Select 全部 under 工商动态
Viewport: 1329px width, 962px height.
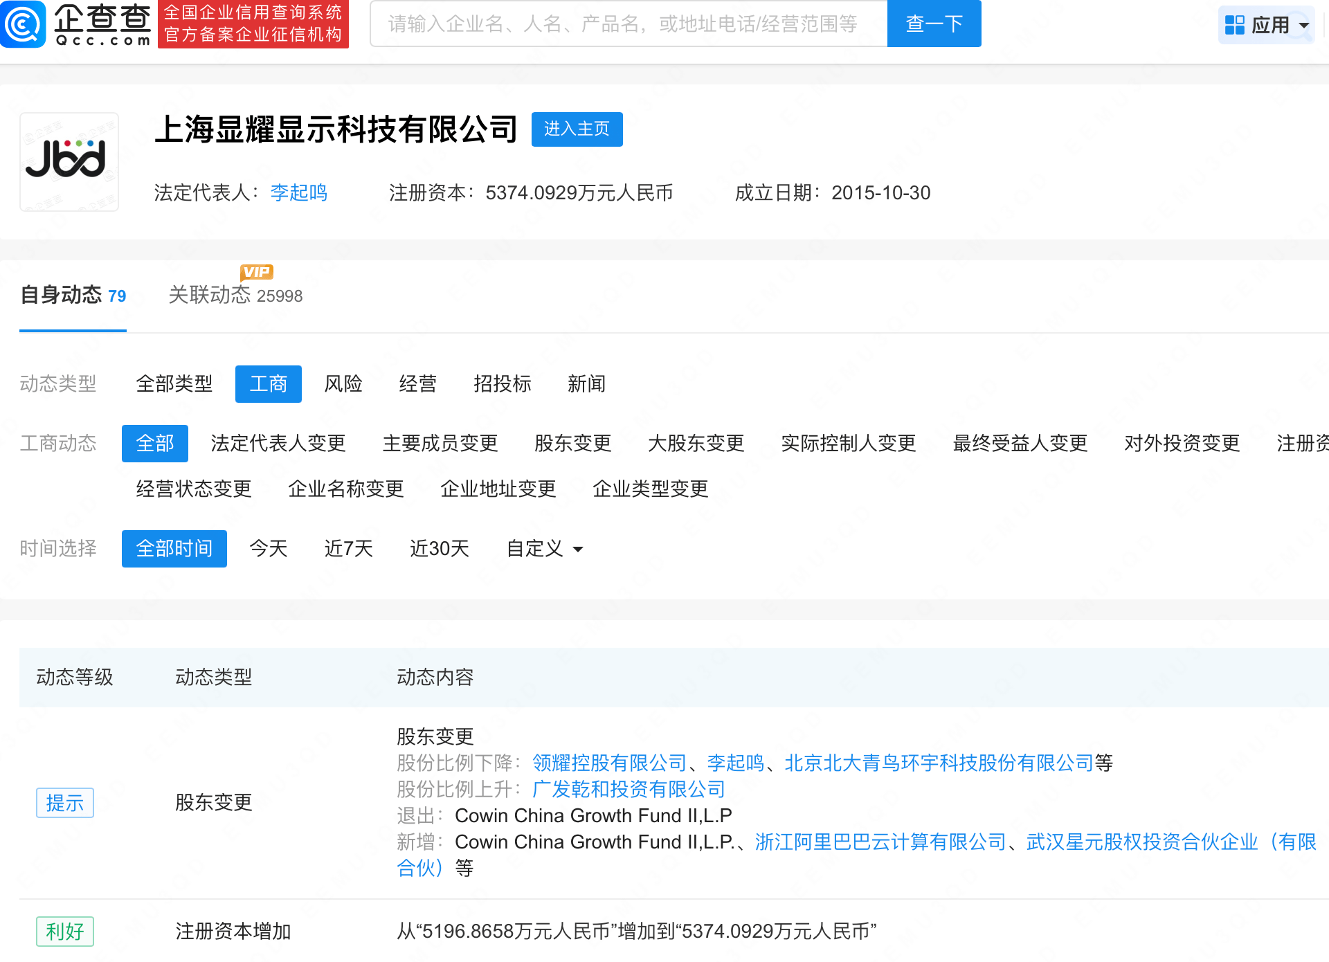click(x=154, y=443)
